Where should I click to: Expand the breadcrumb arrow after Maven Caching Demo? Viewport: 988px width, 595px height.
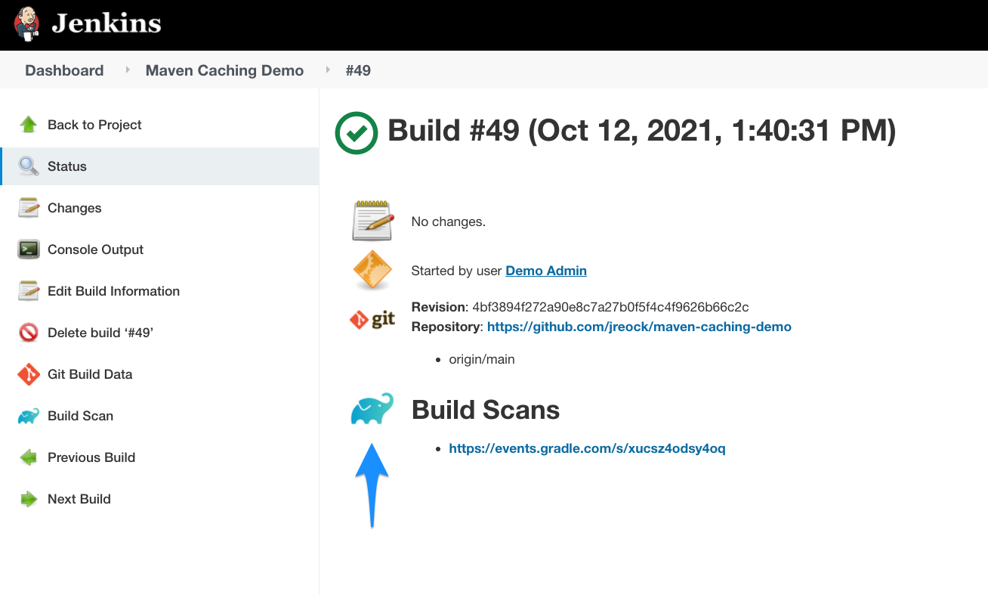tap(328, 70)
